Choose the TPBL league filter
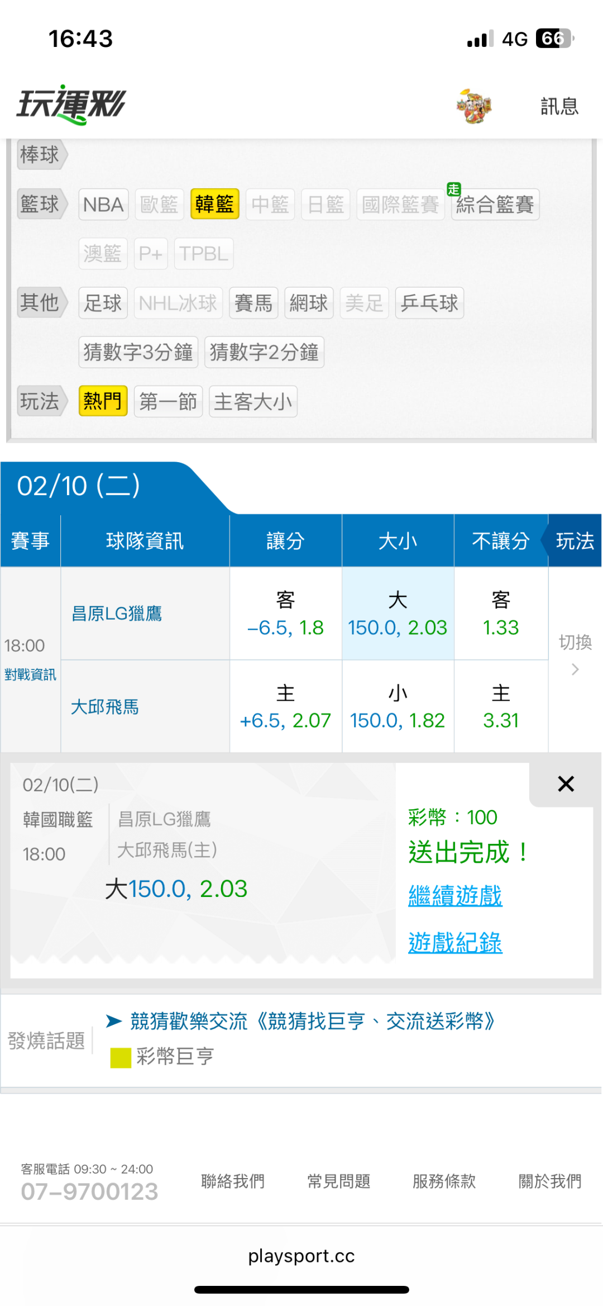 tap(204, 254)
